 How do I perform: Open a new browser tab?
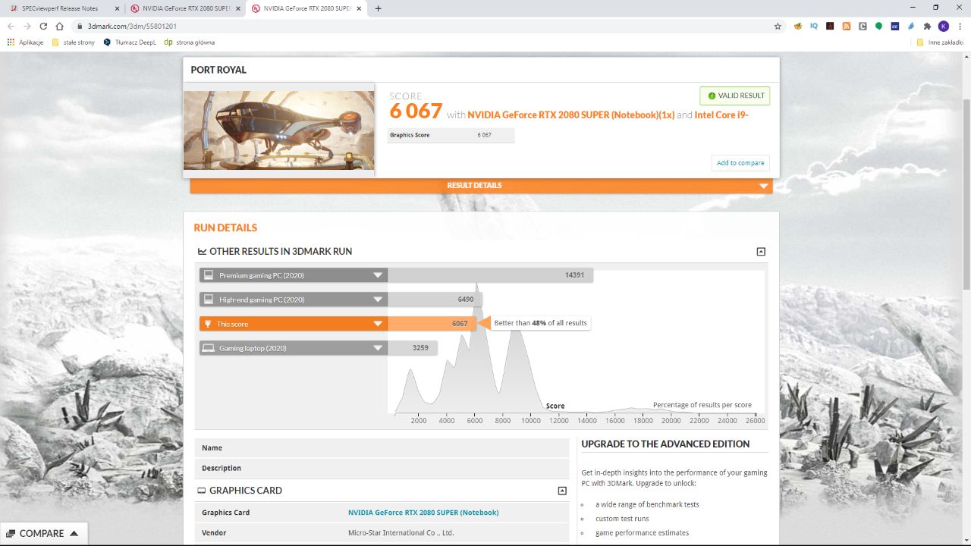tap(379, 8)
